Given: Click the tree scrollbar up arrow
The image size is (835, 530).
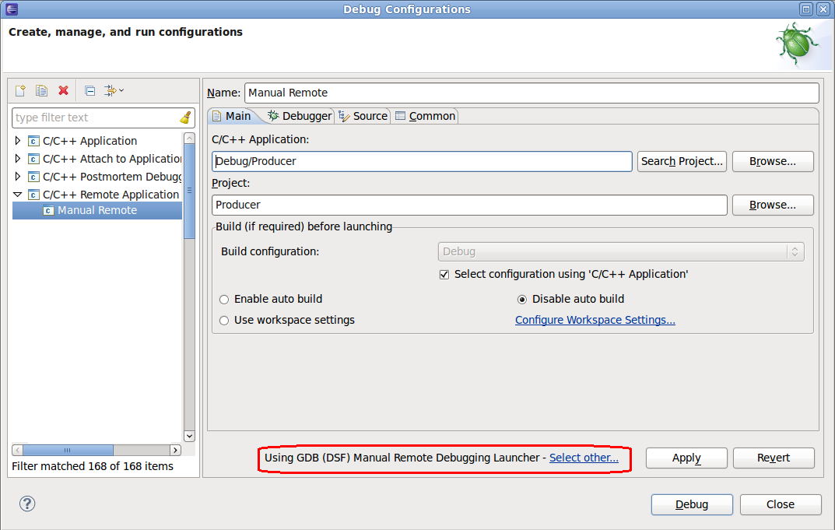Looking at the screenshot, I should point(189,139).
